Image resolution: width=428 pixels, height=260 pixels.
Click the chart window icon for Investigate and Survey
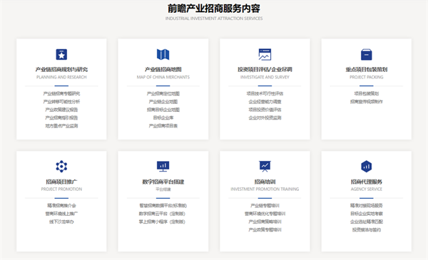pyautogui.click(x=265, y=55)
